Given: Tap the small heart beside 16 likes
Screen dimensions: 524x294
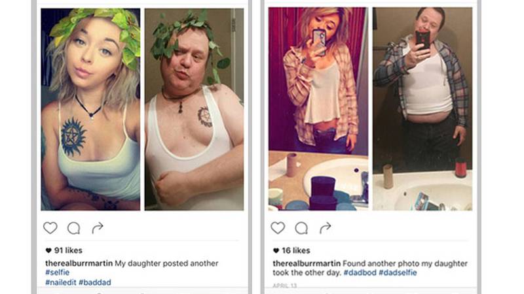Looking at the screenshot, I should click(276, 250).
